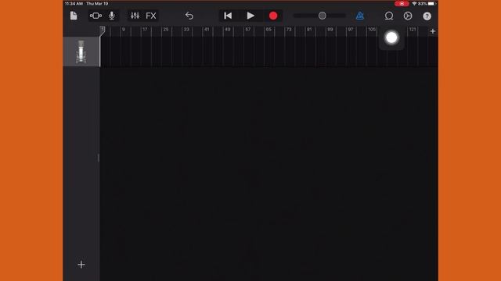Open the Help question mark
Image resolution: width=501 pixels, height=281 pixels.
point(427,16)
